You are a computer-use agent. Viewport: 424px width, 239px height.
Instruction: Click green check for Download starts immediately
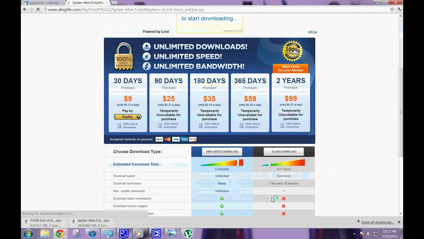(x=222, y=199)
